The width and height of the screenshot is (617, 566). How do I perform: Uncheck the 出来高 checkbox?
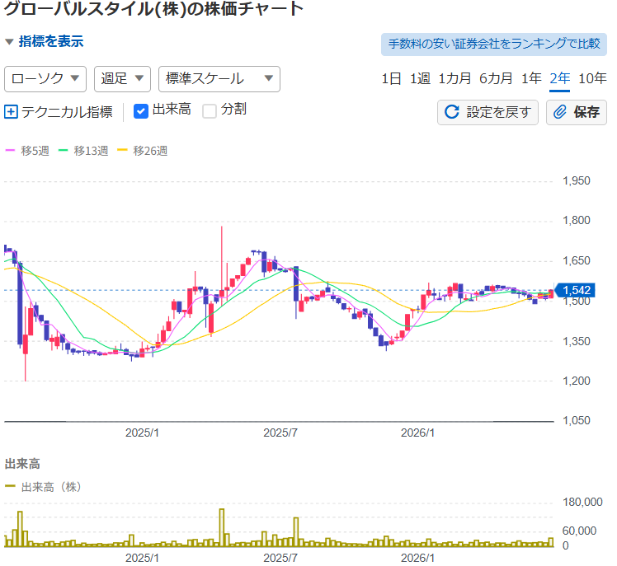tap(141, 111)
